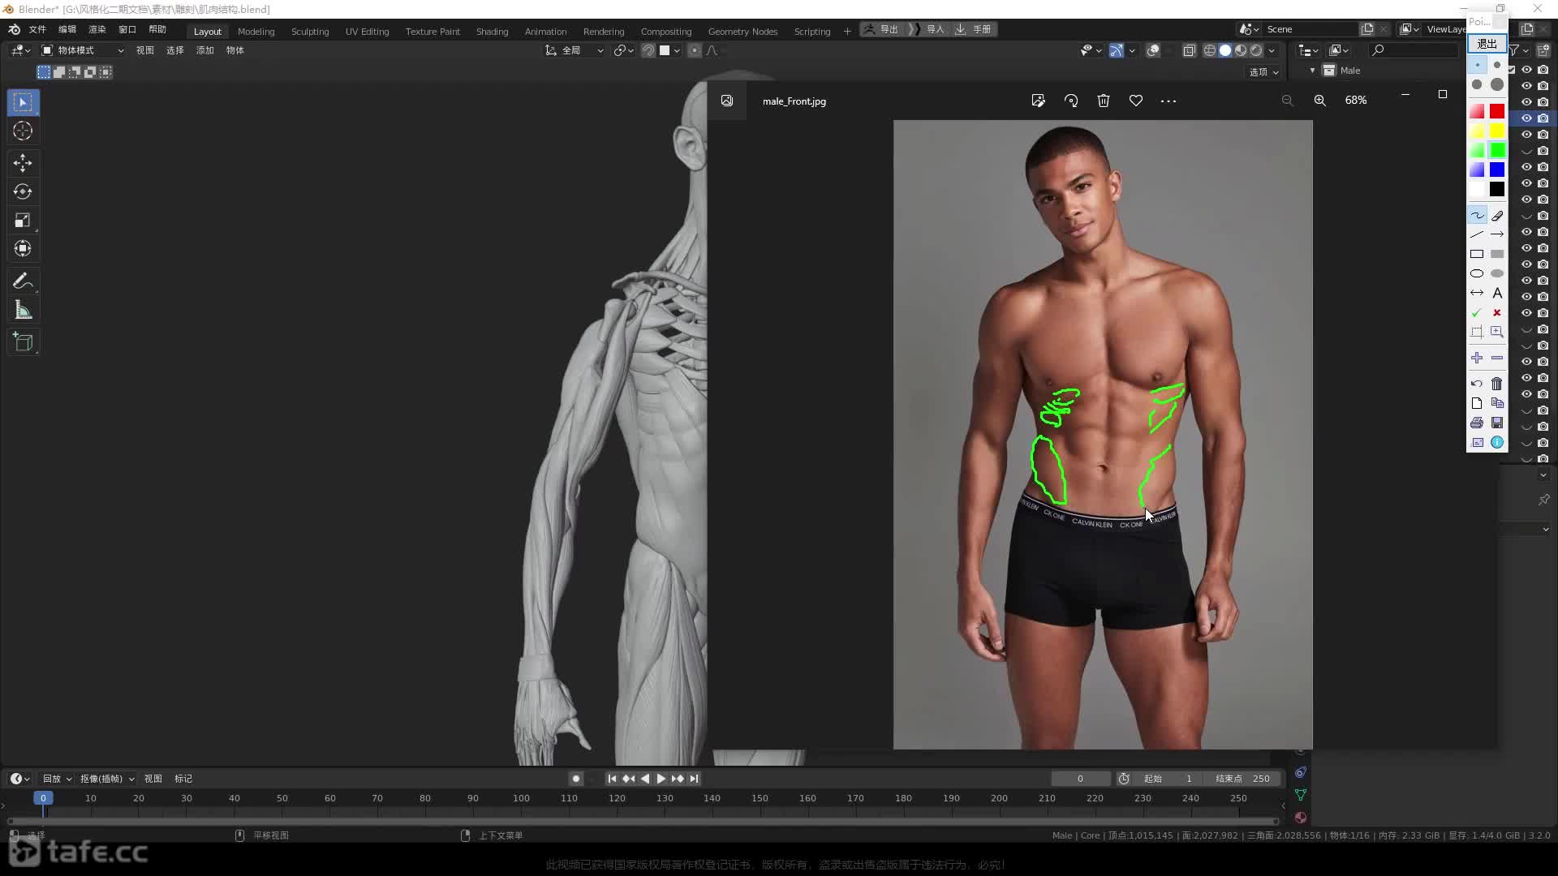Favorite the photo with heart icon
This screenshot has width=1558, height=876.
coord(1136,101)
